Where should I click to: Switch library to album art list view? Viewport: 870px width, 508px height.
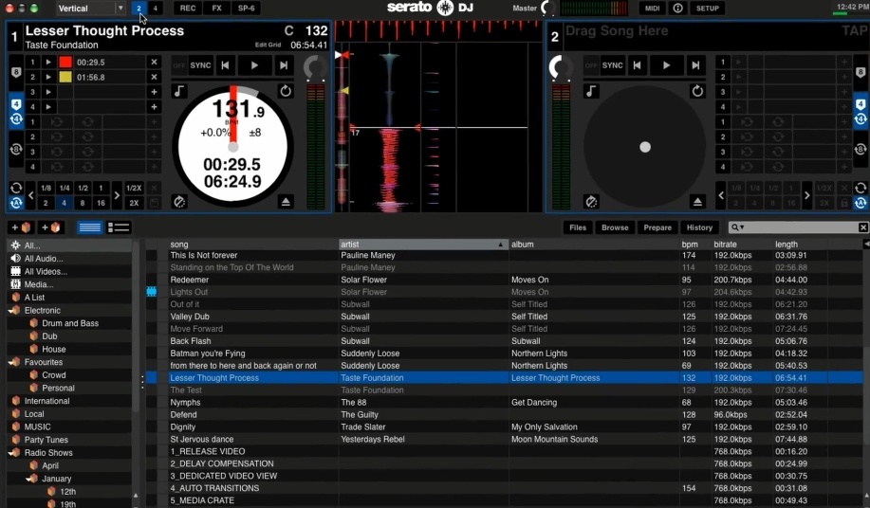[119, 227]
